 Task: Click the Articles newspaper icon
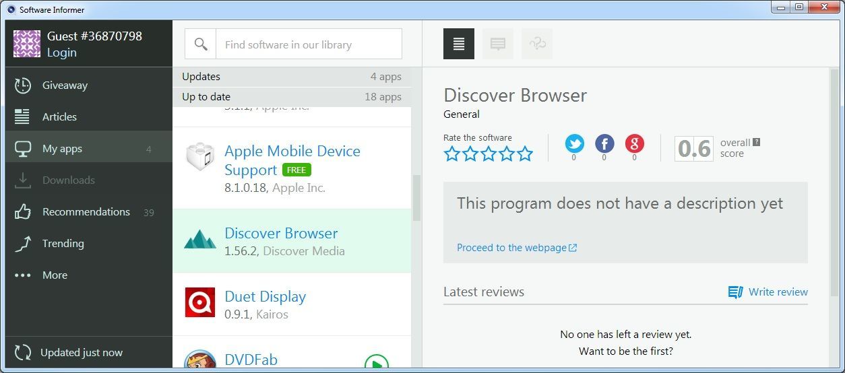(22, 116)
